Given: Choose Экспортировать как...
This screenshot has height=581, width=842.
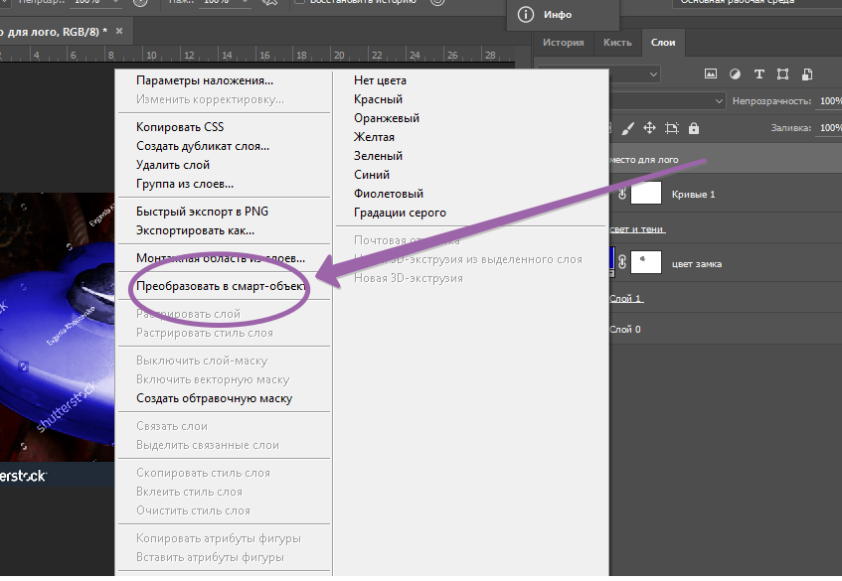Looking at the screenshot, I should pos(195,230).
